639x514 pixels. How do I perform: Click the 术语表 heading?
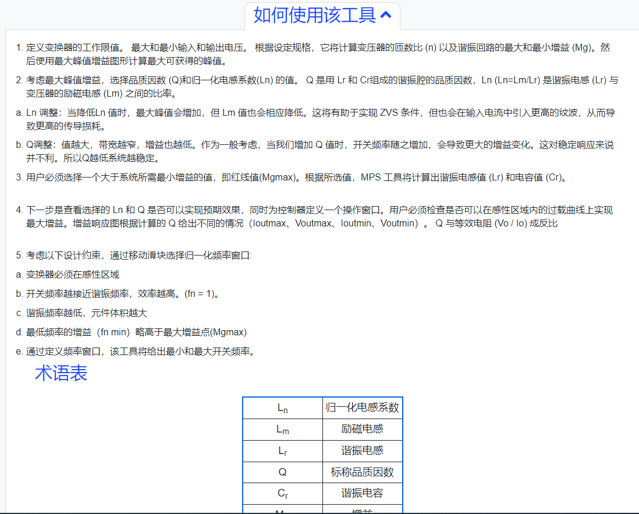(x=61, y=373)
